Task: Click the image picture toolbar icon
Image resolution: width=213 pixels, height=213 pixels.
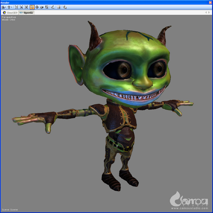Action: point(59,7)
